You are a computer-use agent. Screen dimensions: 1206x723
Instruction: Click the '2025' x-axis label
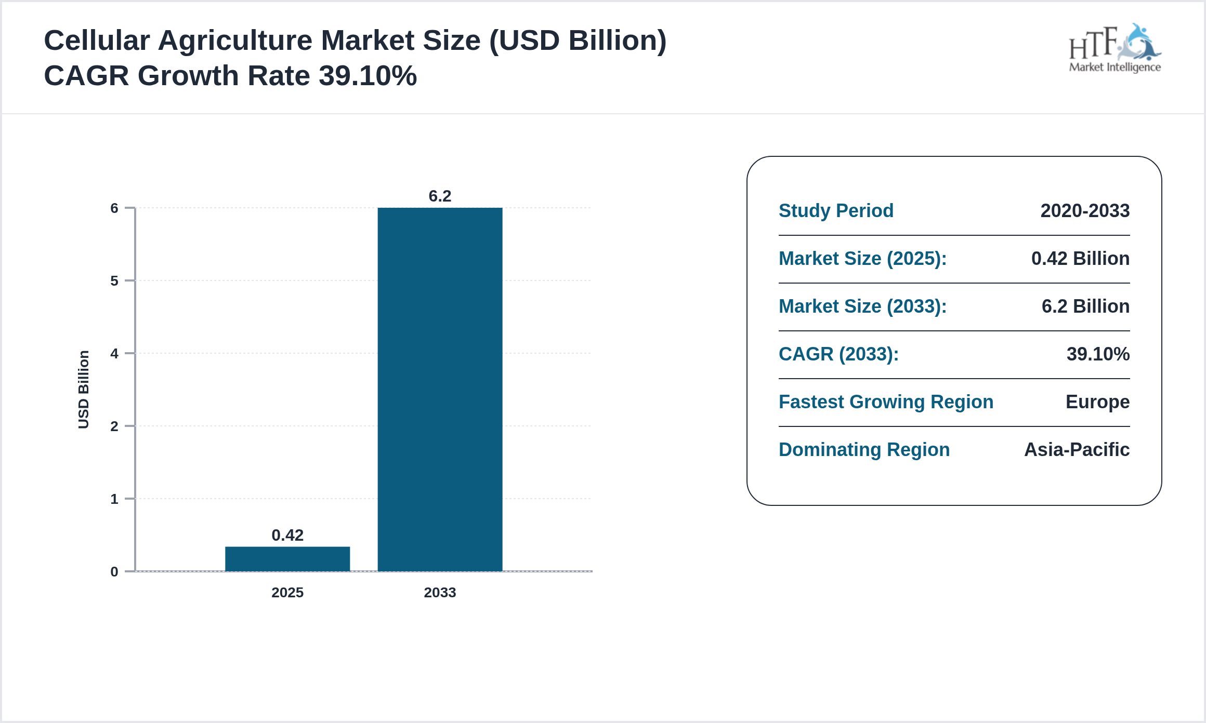pyautogui.click(x=287, y=593)
